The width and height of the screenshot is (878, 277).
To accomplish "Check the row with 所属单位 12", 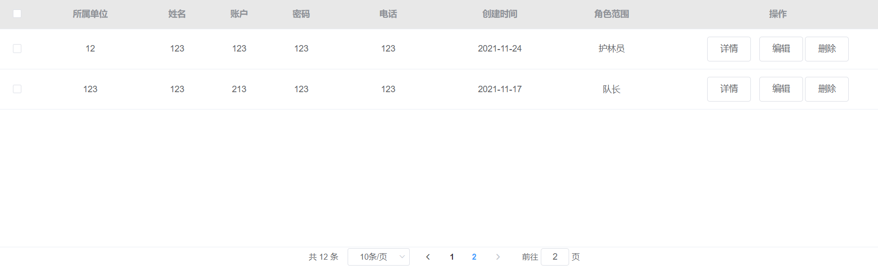I will point(17,49).
